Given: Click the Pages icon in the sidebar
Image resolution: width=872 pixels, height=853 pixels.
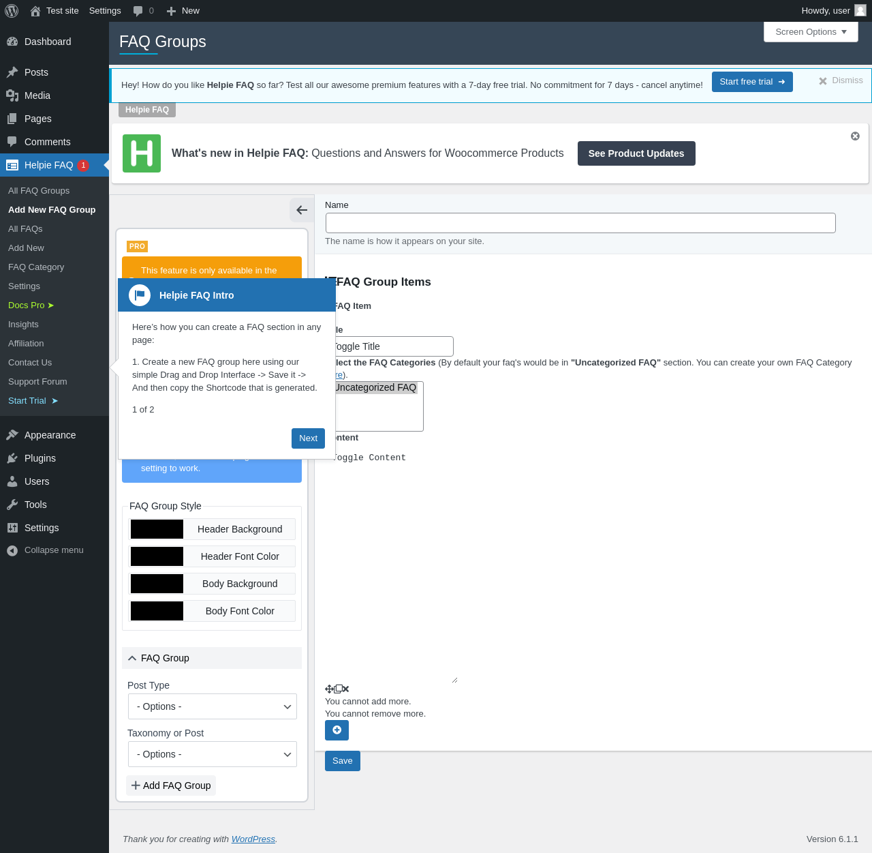Looking at the screenshot, I should pos(12,119).
